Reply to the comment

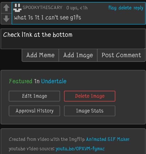pos(138,8)
